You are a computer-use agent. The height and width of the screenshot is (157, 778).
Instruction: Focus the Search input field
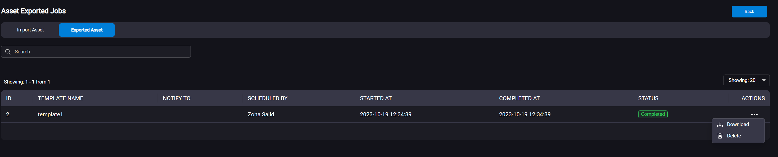[x=96, y=52]
